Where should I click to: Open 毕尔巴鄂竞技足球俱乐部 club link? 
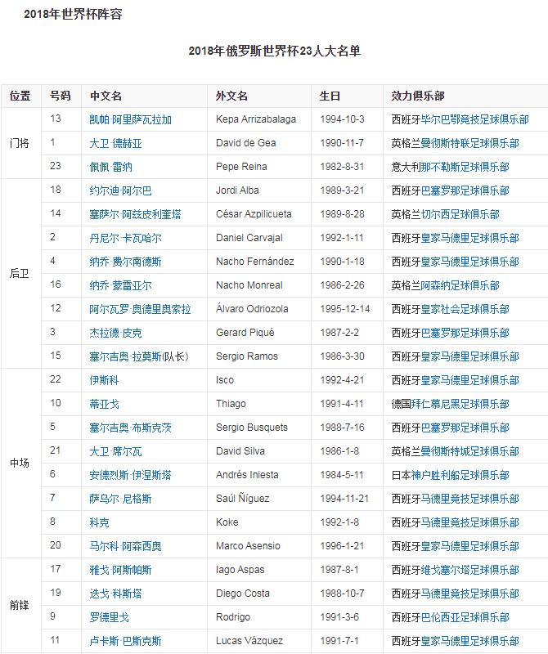(475, 120)
